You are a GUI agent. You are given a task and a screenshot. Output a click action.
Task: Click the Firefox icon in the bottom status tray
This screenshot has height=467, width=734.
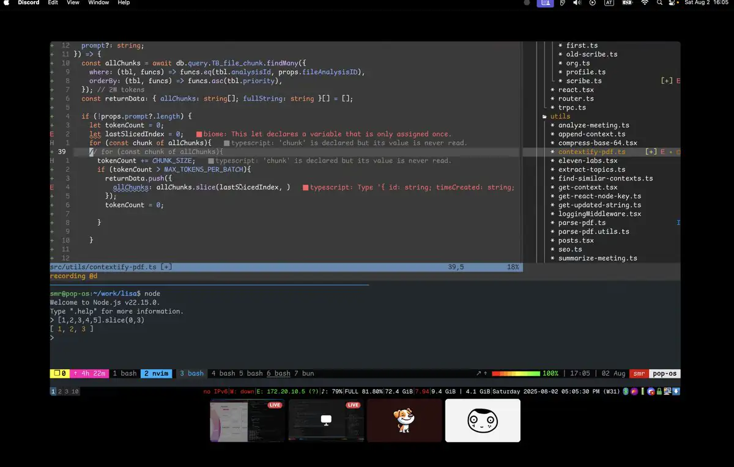point(634,391)
